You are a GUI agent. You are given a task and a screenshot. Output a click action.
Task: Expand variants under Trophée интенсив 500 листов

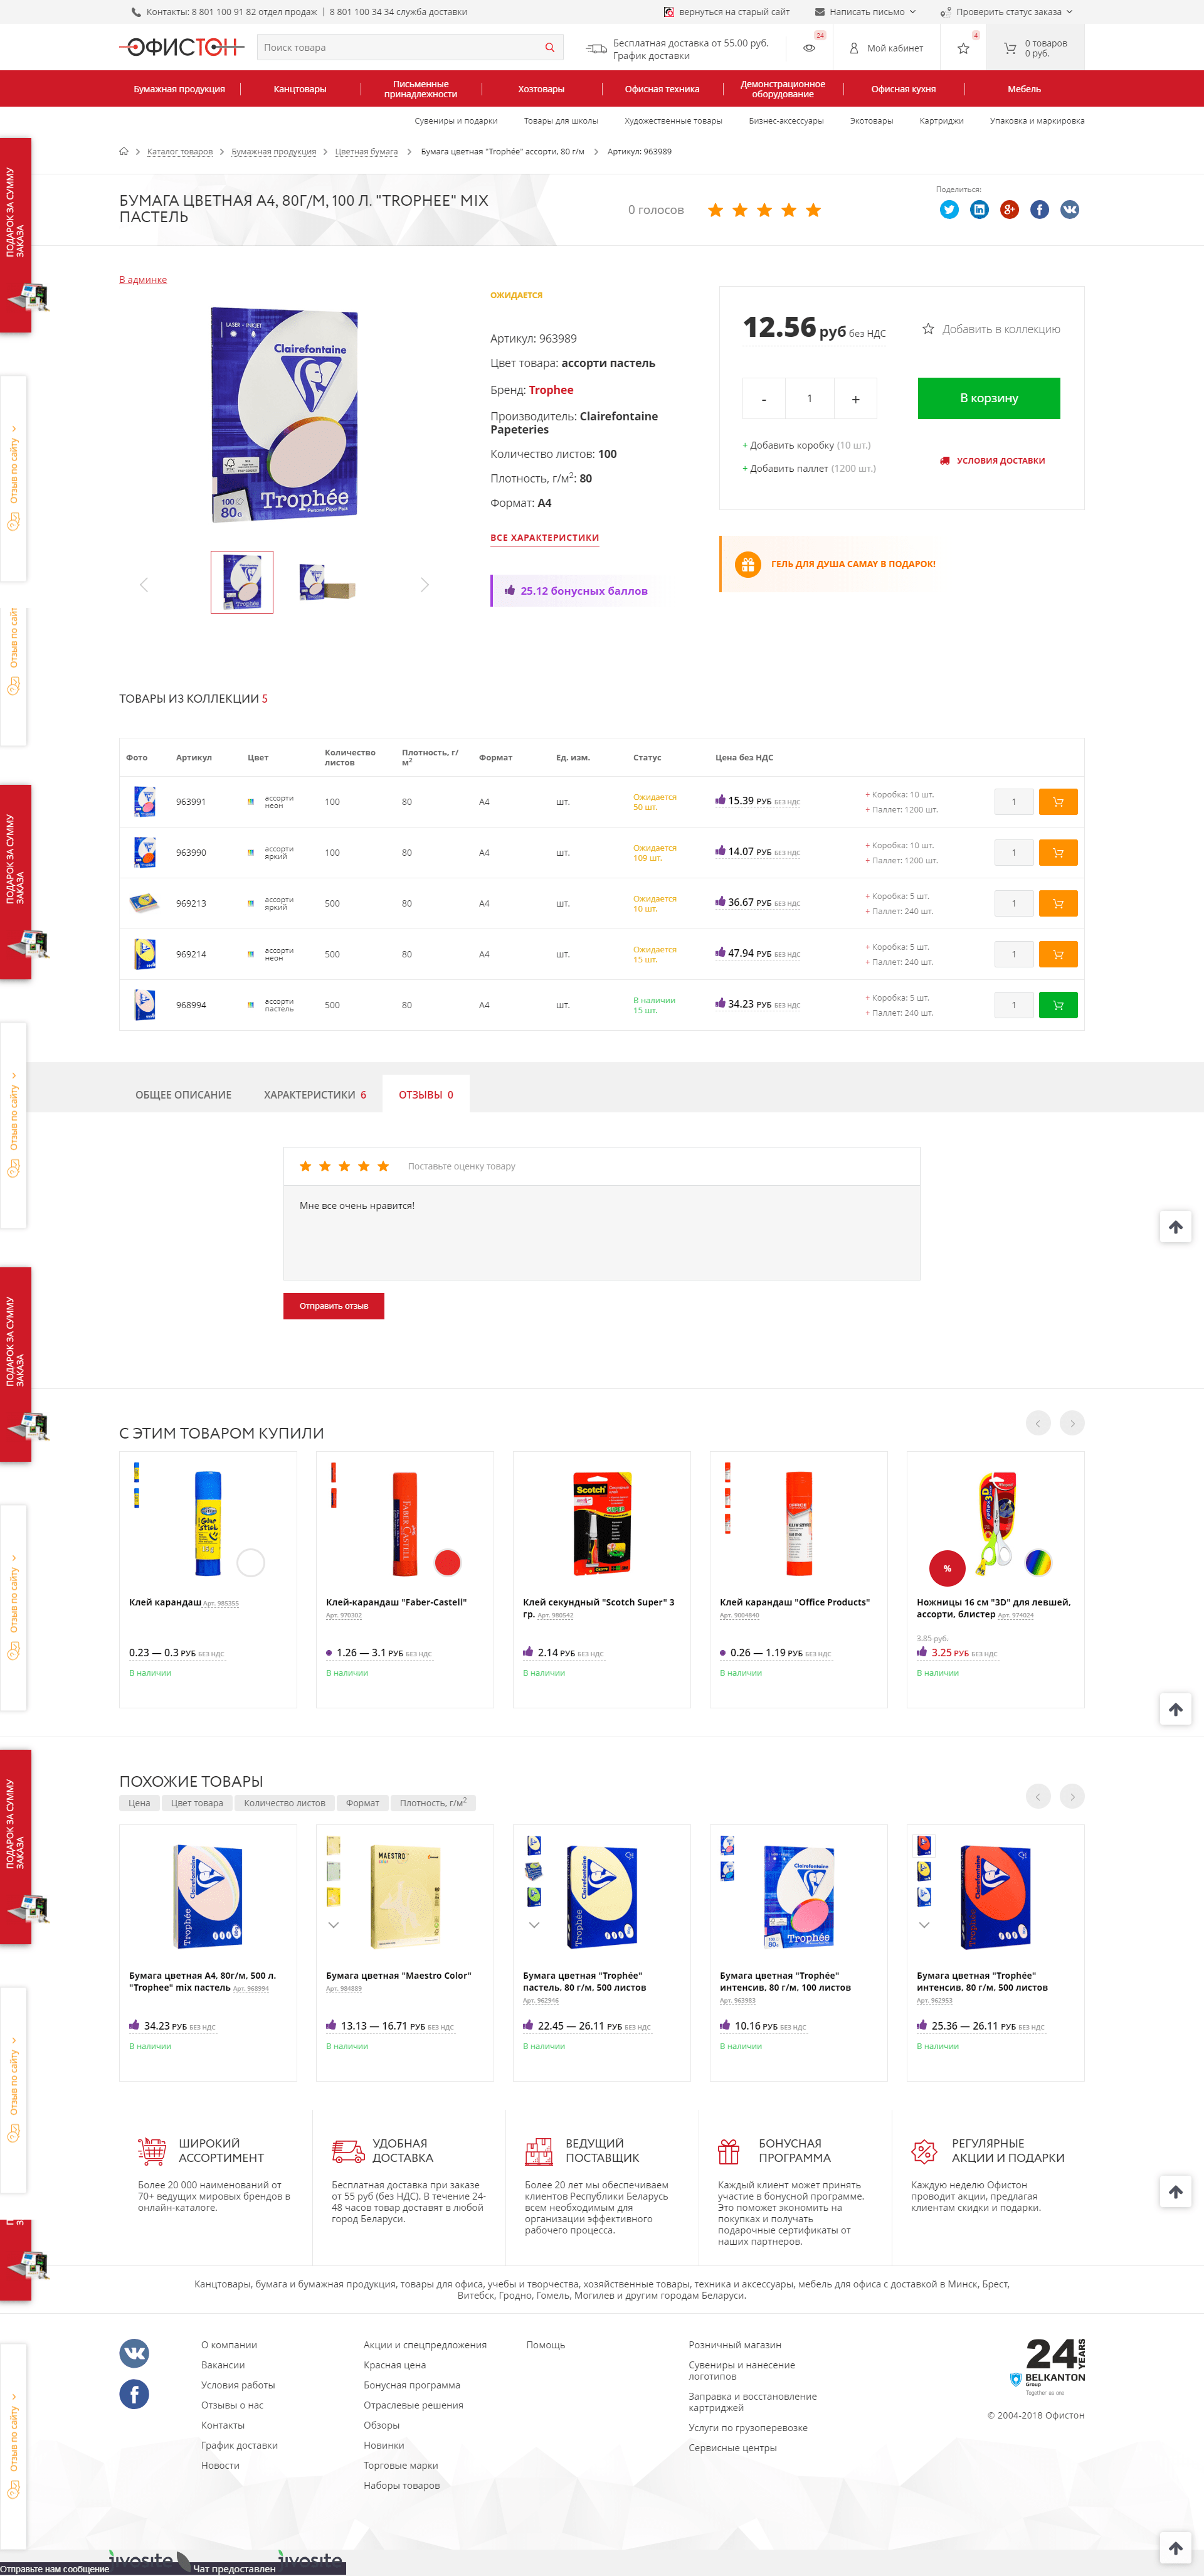(924, 1925)
